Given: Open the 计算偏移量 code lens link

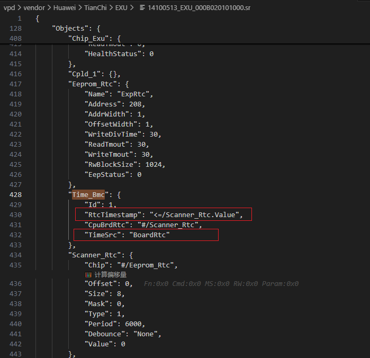Looking at the screenshot, I should [x=110, y=275].
